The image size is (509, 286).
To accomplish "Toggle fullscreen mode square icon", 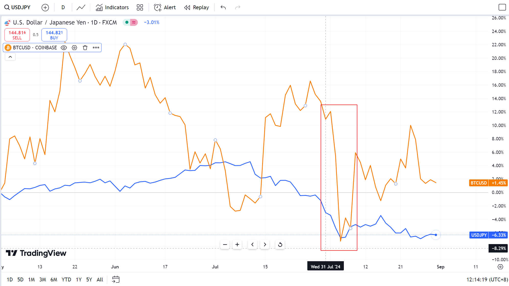I will 502,7.
